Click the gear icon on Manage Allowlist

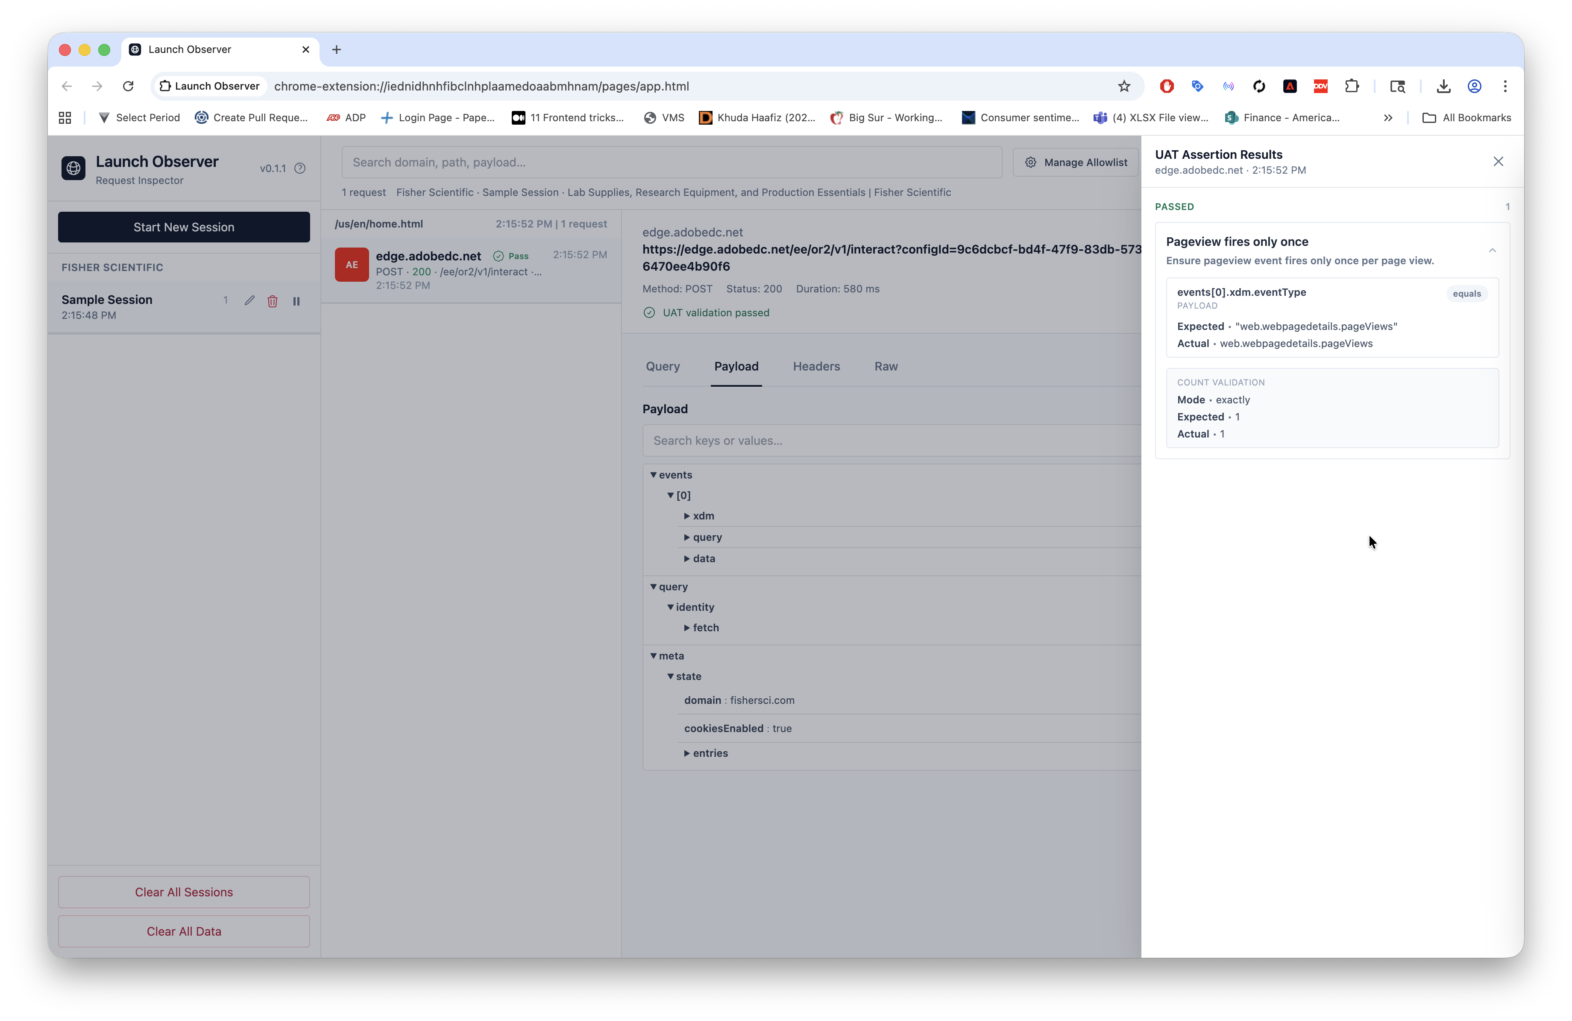pos(1030,162)
